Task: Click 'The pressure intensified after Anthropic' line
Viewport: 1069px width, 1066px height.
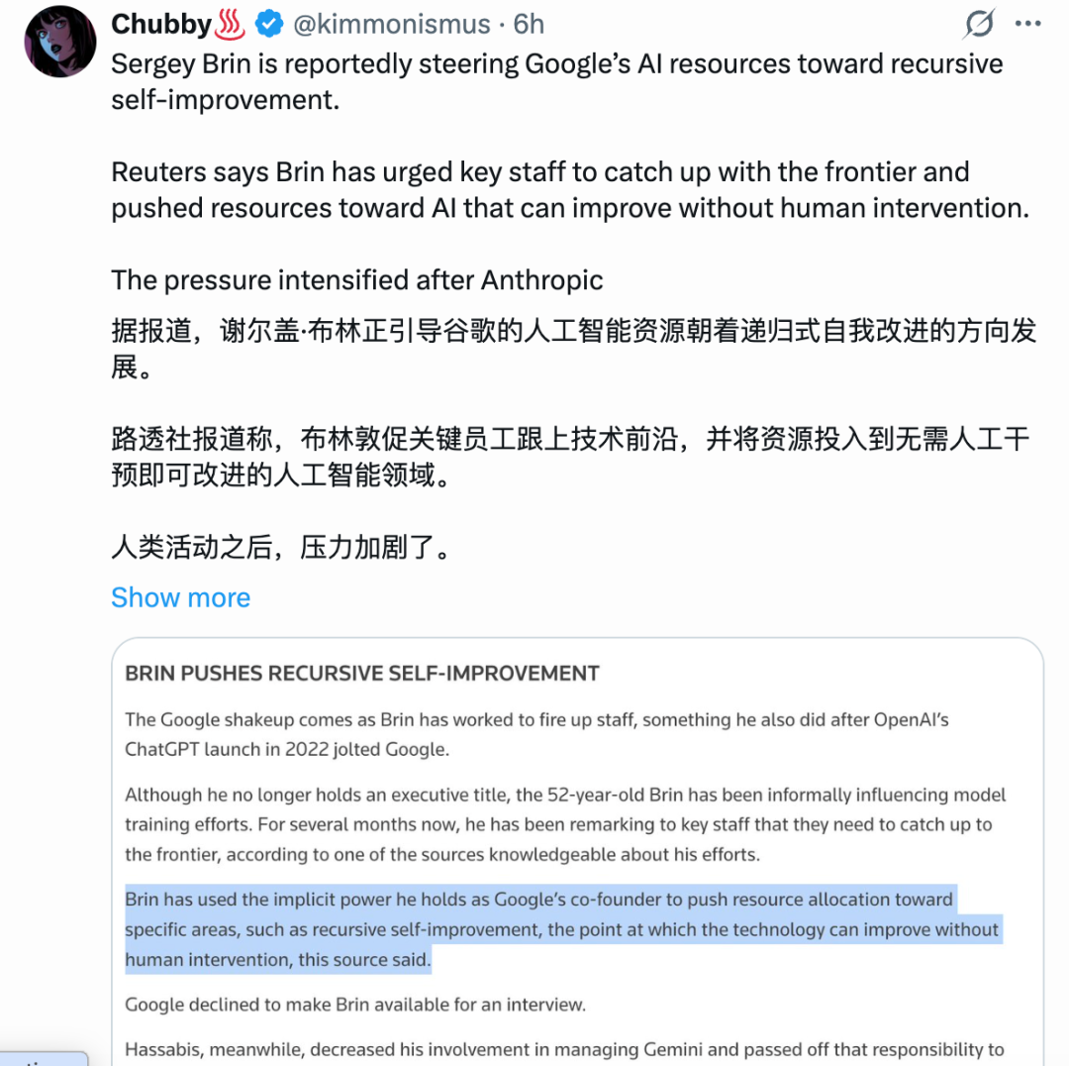Action: coord(357,280)
